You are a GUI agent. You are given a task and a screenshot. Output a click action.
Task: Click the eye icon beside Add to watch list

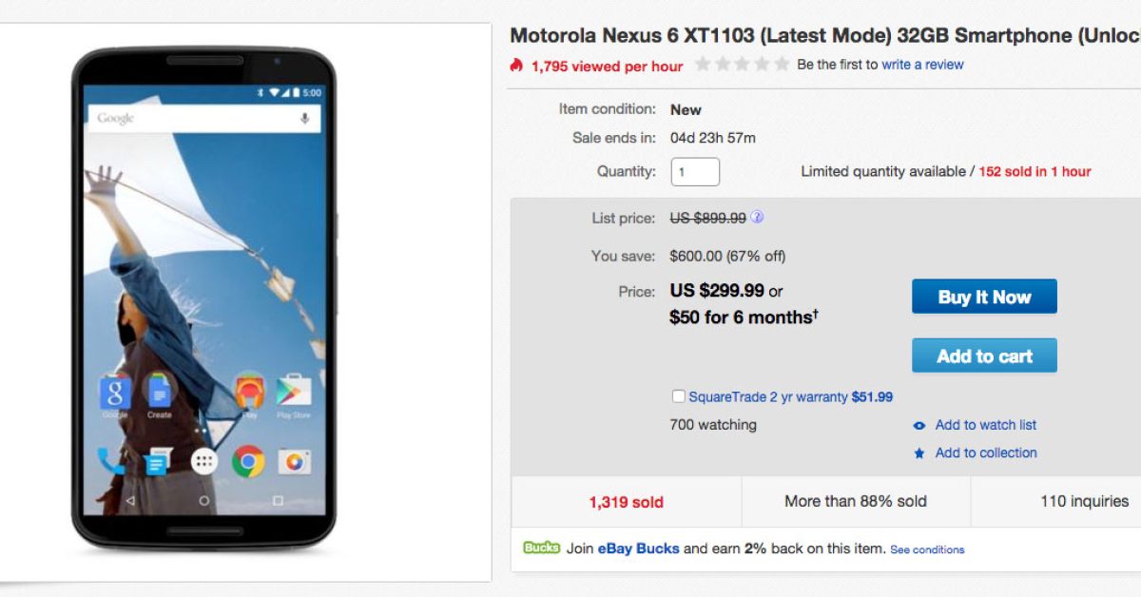point(919,426)
